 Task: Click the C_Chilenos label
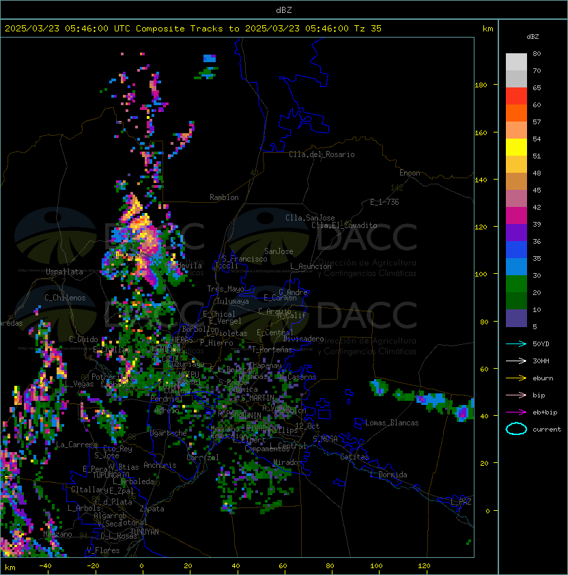pyautogui.click(x=65, y=298)
